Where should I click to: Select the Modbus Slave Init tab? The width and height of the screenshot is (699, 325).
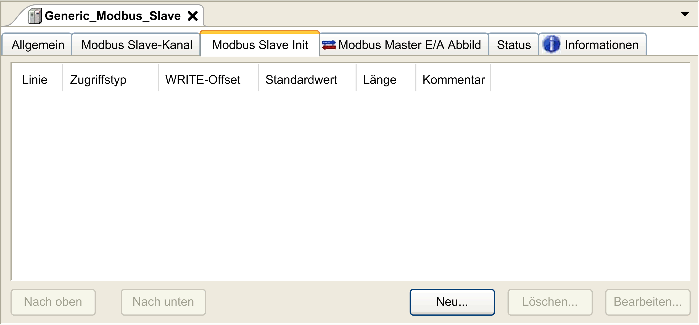260,45
